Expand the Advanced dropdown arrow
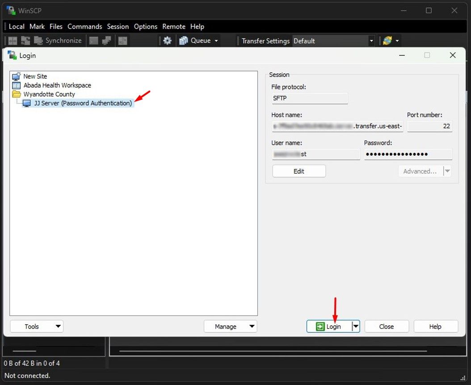The image size is (471, 385). 447,171
